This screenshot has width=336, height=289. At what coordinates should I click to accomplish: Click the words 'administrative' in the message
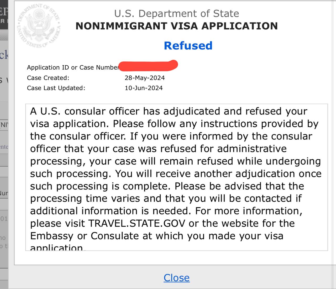point(252,149)
